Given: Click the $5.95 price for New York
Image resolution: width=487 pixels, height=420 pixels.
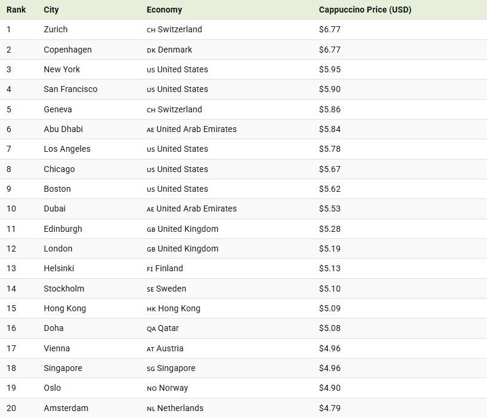Looking at the screenshot, I should pos(329,69).
